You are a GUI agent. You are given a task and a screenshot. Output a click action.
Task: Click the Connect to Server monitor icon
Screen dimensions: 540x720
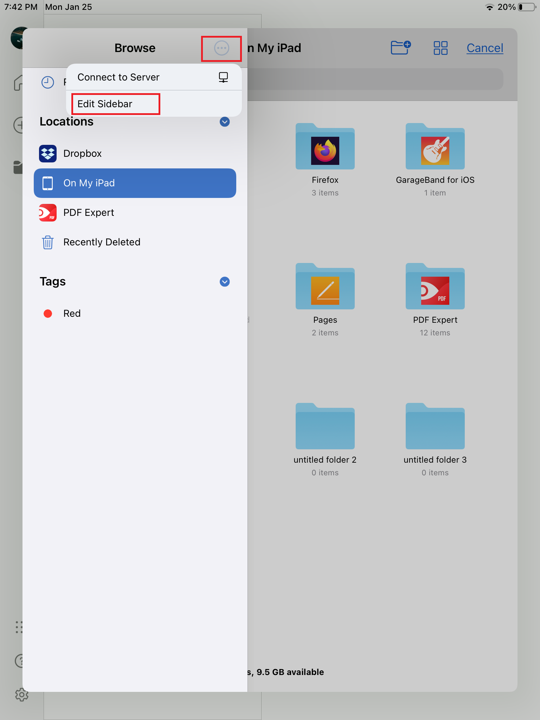pos(223,77)
